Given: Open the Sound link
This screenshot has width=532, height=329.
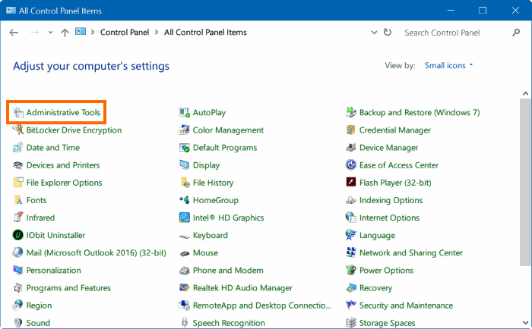Looking at the screenshot, I should pos(38,323).
